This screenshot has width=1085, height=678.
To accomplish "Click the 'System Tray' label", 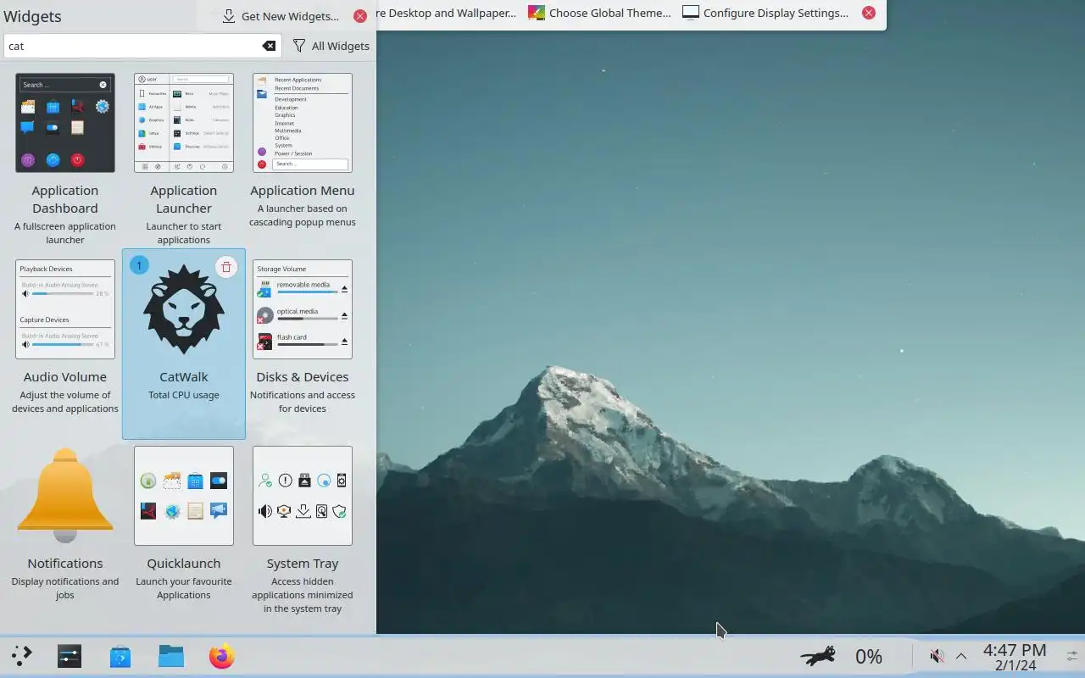I will pos(303,564).
